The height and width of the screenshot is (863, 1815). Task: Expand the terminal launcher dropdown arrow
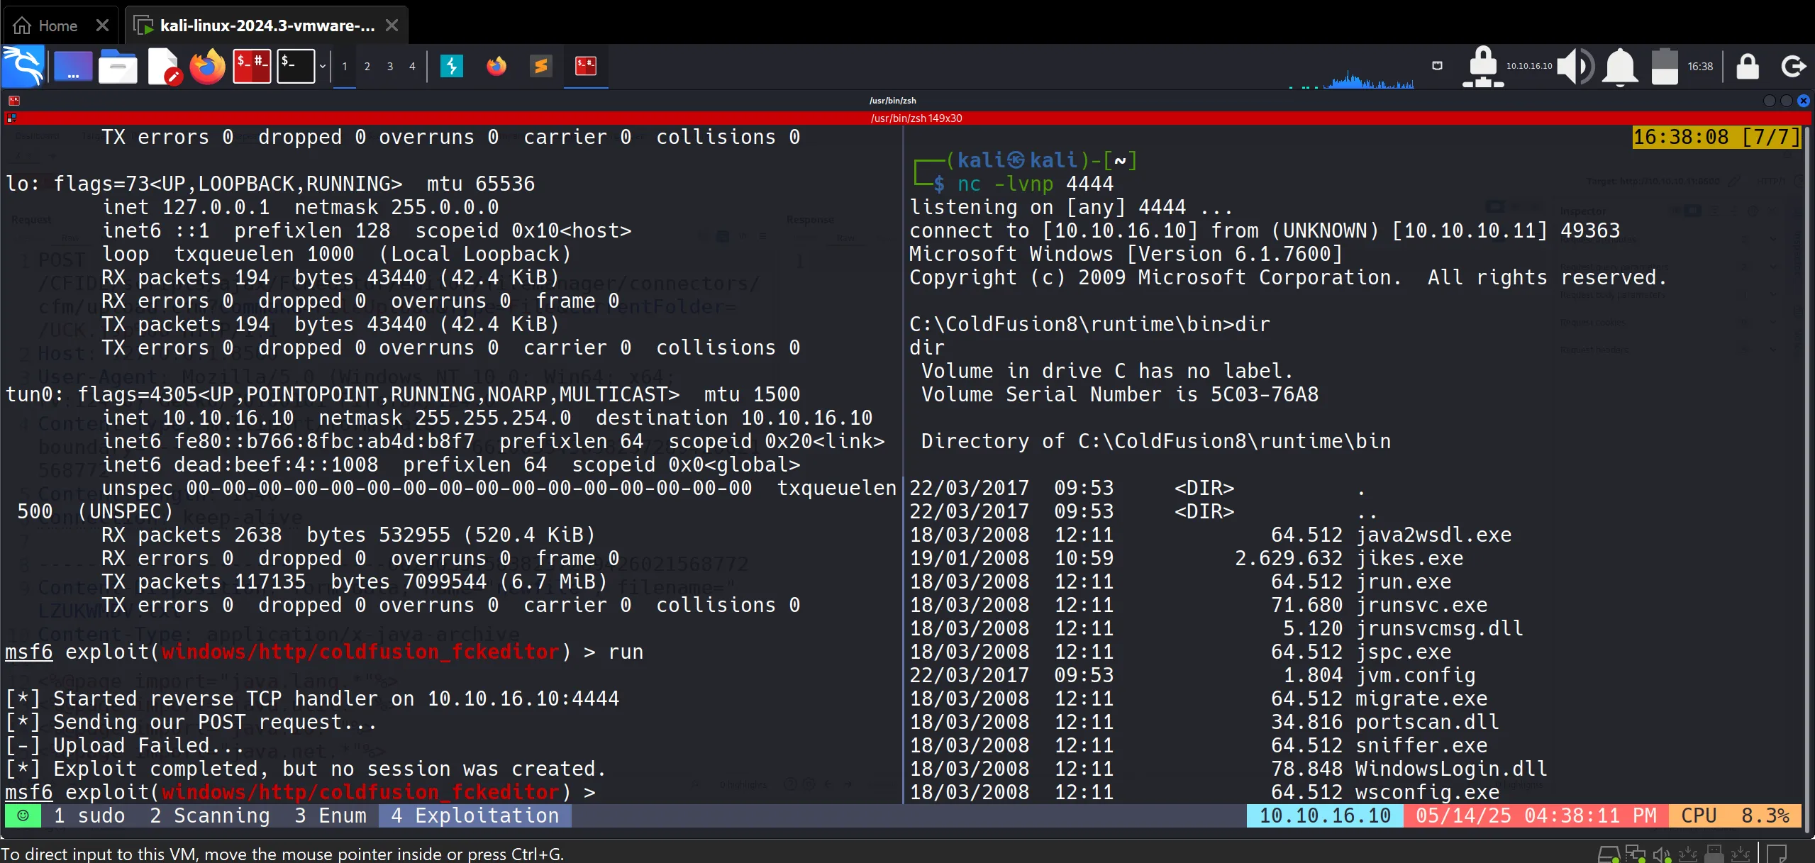[323, 67]
